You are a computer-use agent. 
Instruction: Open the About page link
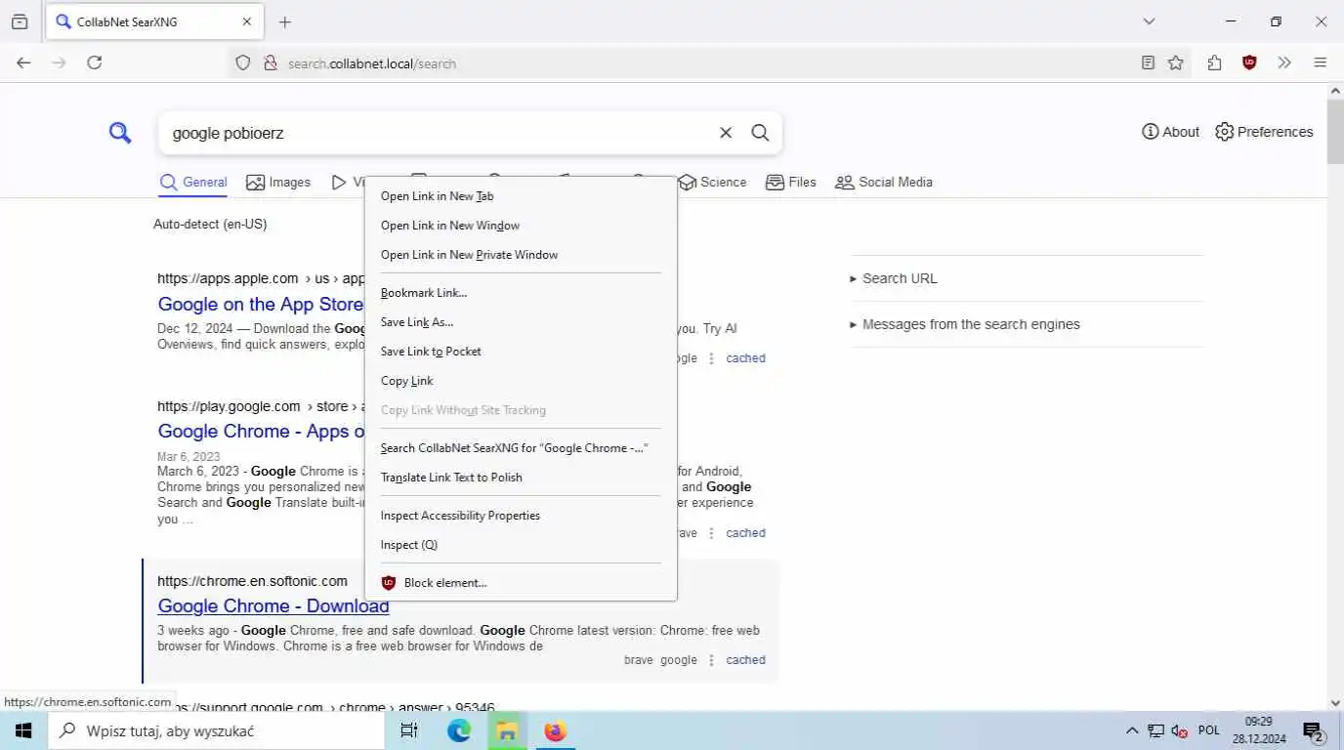pos(1170,132)
